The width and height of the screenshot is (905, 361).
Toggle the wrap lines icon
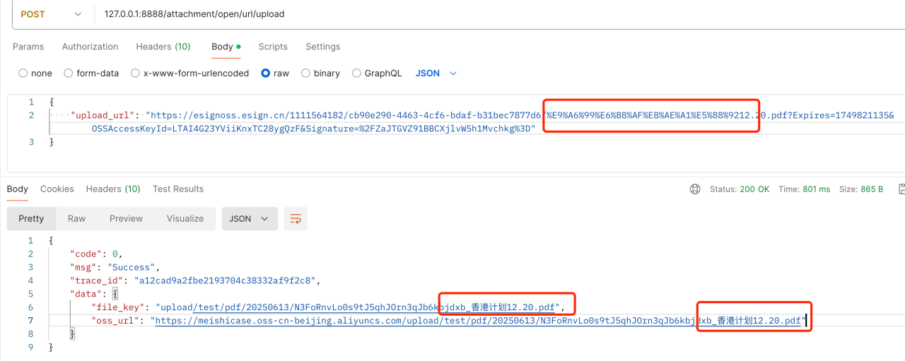click(296, 218)
